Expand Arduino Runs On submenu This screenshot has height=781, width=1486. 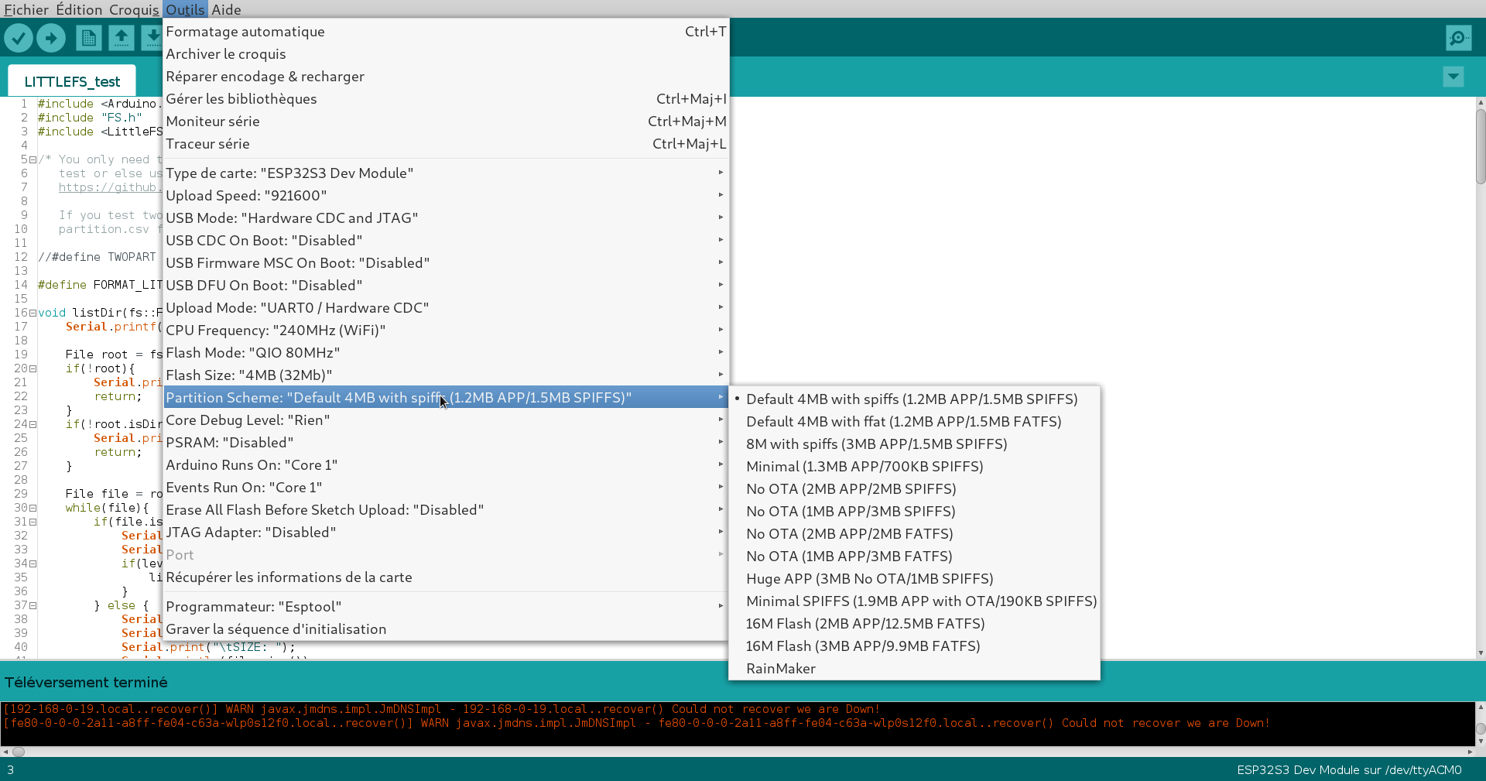click(446, 465)
